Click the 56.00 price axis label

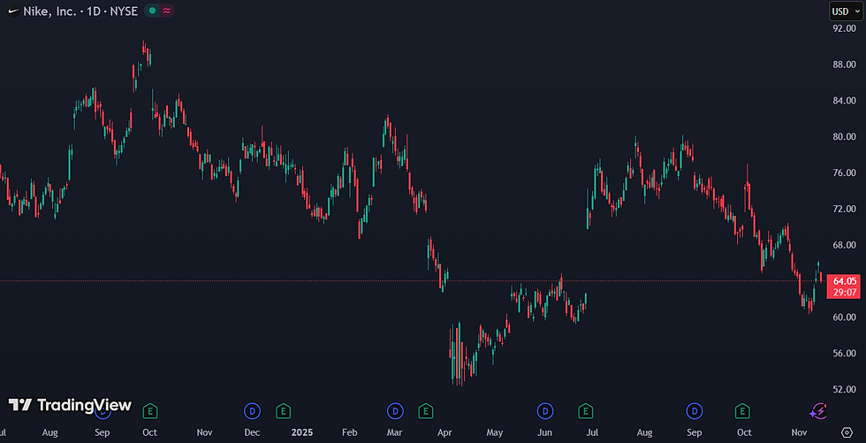845,353
